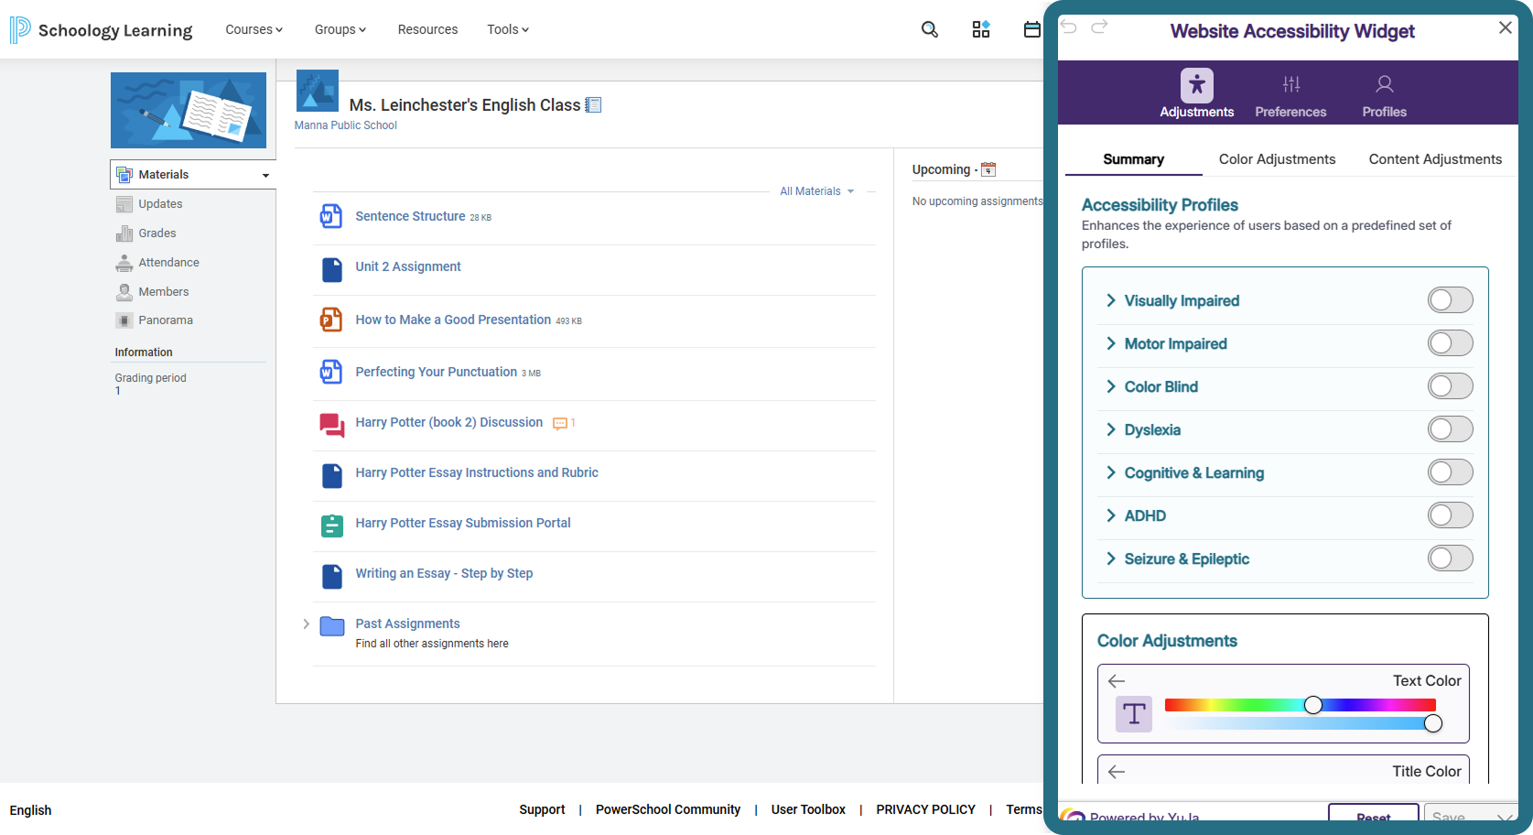This screenshot has height=835, width=1533.
Task: Open the app center grid icon
Action: coord(981,29)
